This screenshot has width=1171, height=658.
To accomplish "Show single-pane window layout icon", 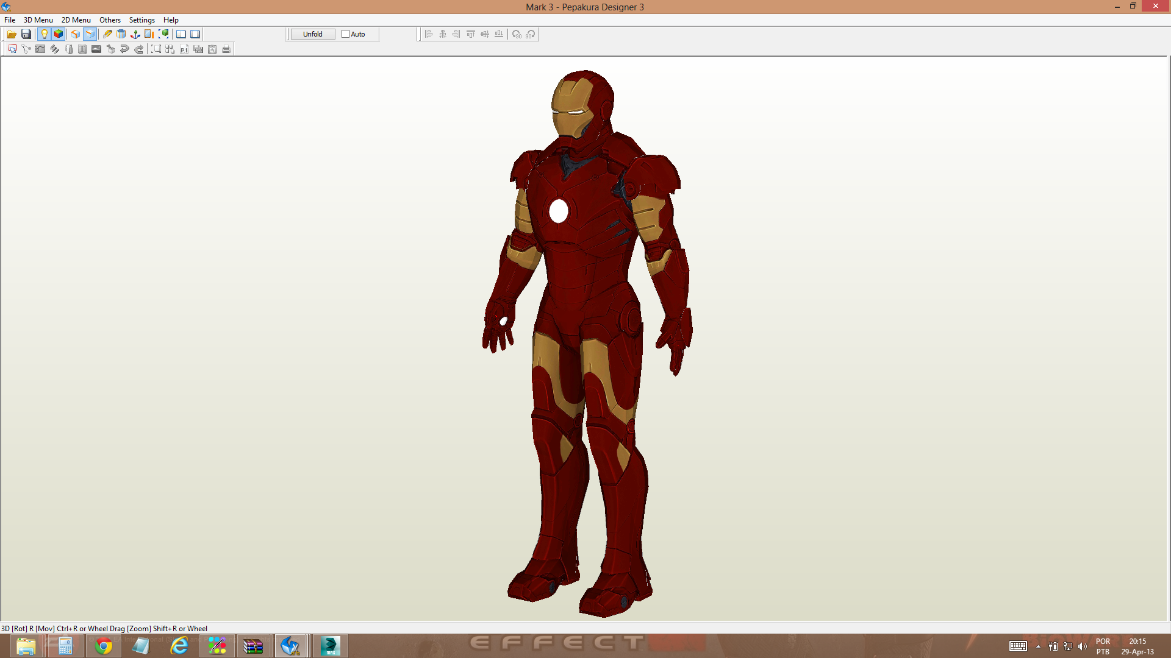I will [x=195, y=34].
